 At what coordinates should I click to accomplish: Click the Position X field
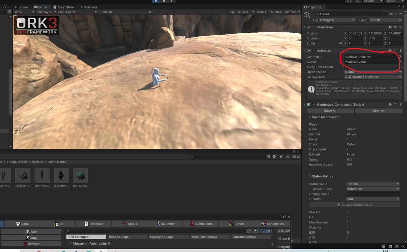[355, 33]
